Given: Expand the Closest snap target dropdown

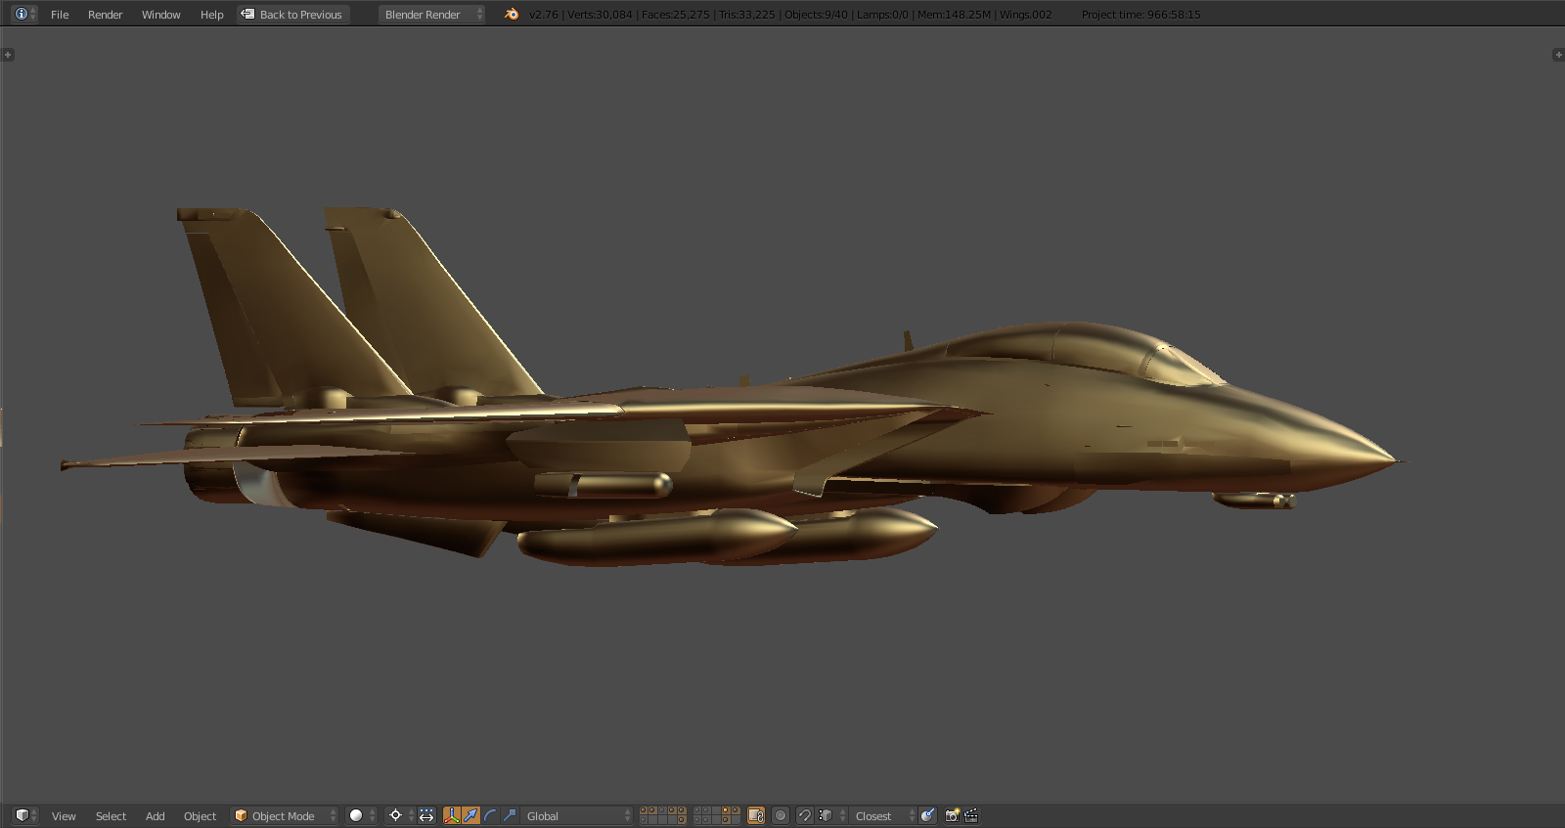Looking at the screenshot, I should (882, 815).
